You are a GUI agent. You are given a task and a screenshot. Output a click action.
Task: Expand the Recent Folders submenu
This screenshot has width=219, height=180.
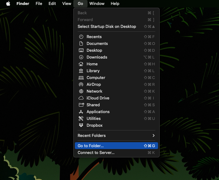116,136
